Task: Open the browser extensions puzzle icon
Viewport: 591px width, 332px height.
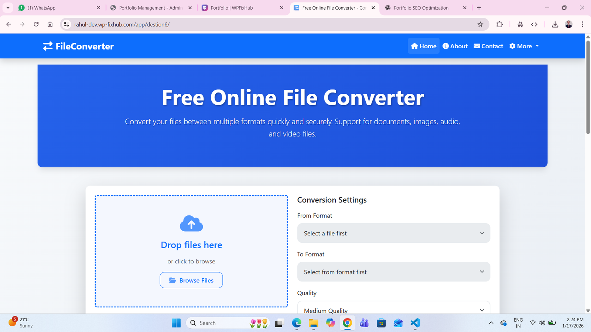Action: tap(499, 24)
